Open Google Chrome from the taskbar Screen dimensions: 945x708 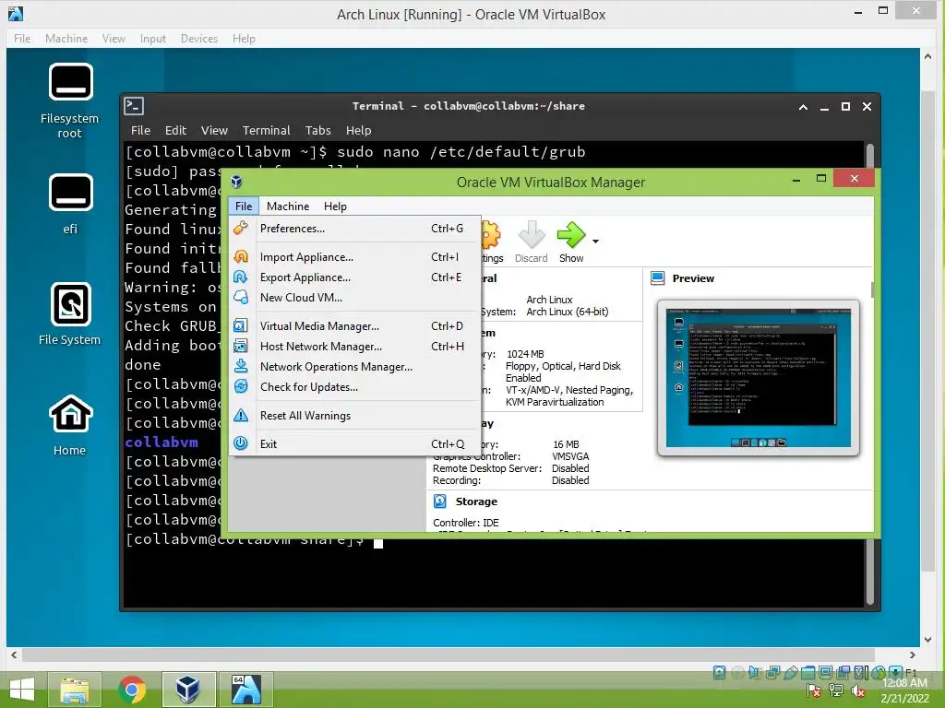[131, 690]
